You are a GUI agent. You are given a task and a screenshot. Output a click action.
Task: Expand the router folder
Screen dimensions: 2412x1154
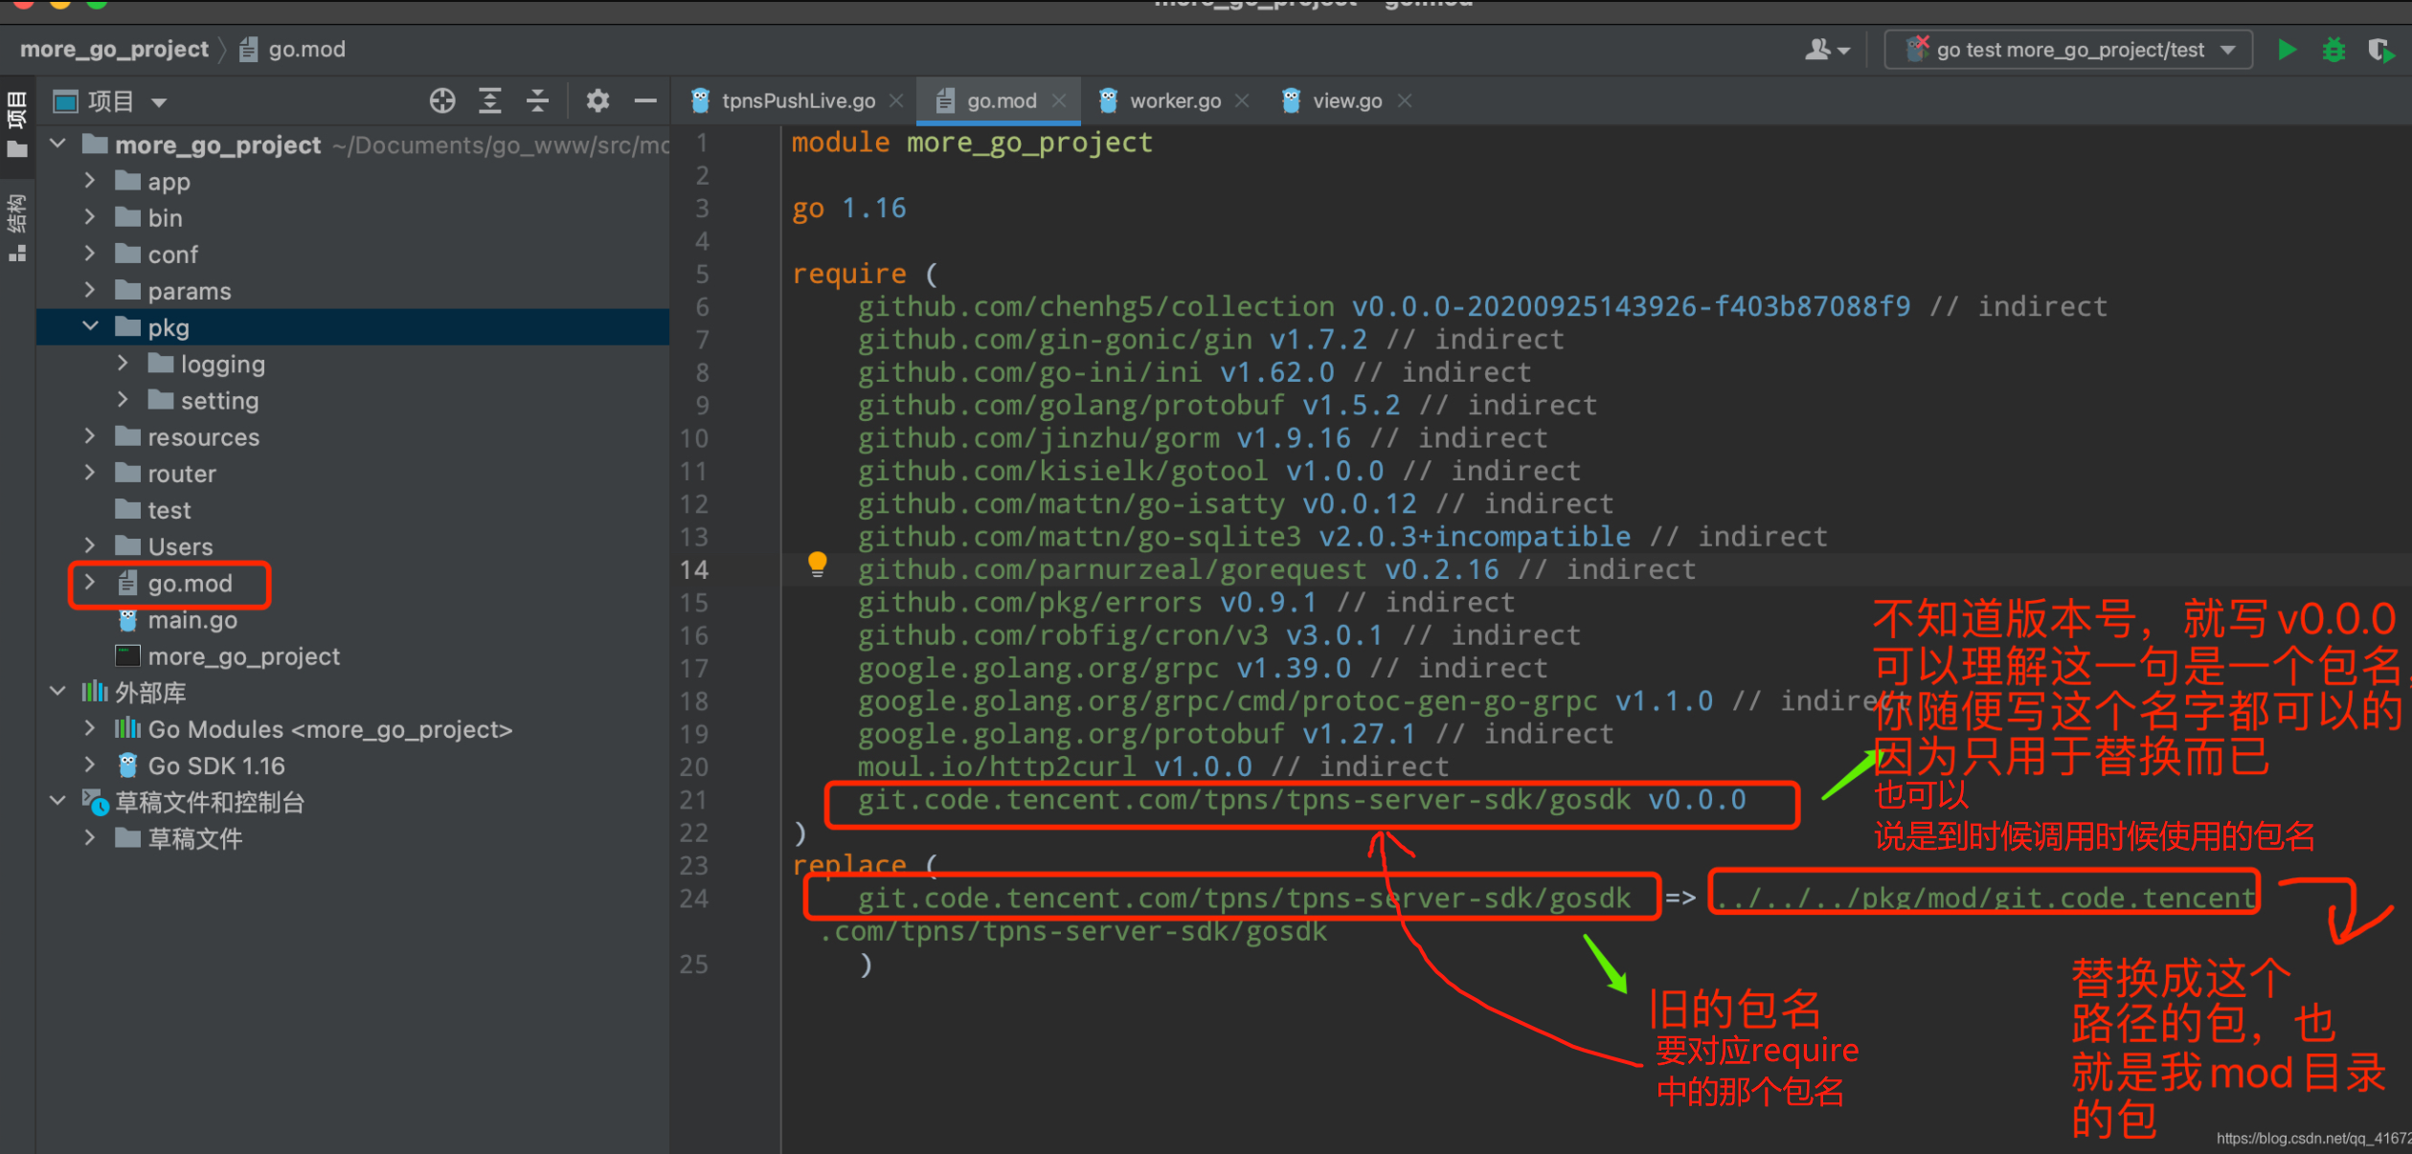(91, 473)
